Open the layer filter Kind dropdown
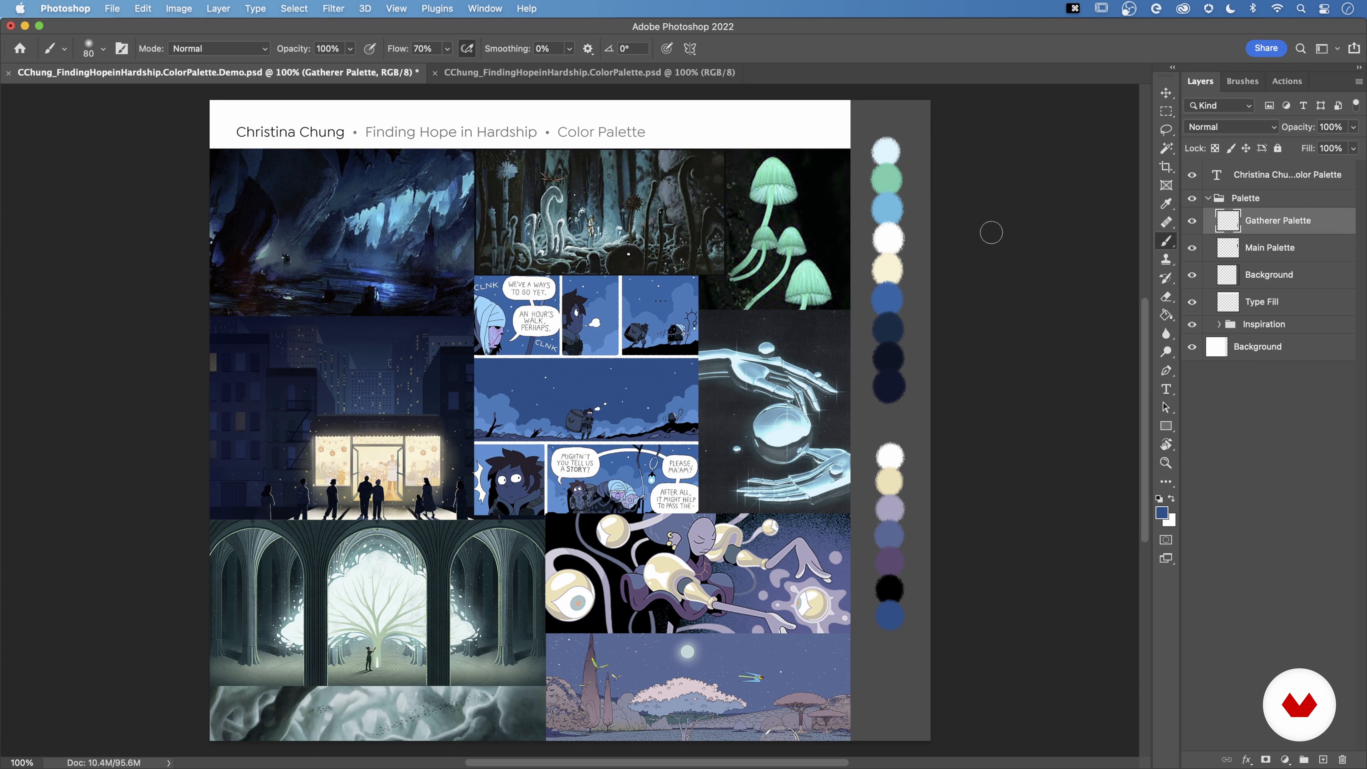Image resolution: width=1367 pixels, height=769 pixels. pos(1219,105)
